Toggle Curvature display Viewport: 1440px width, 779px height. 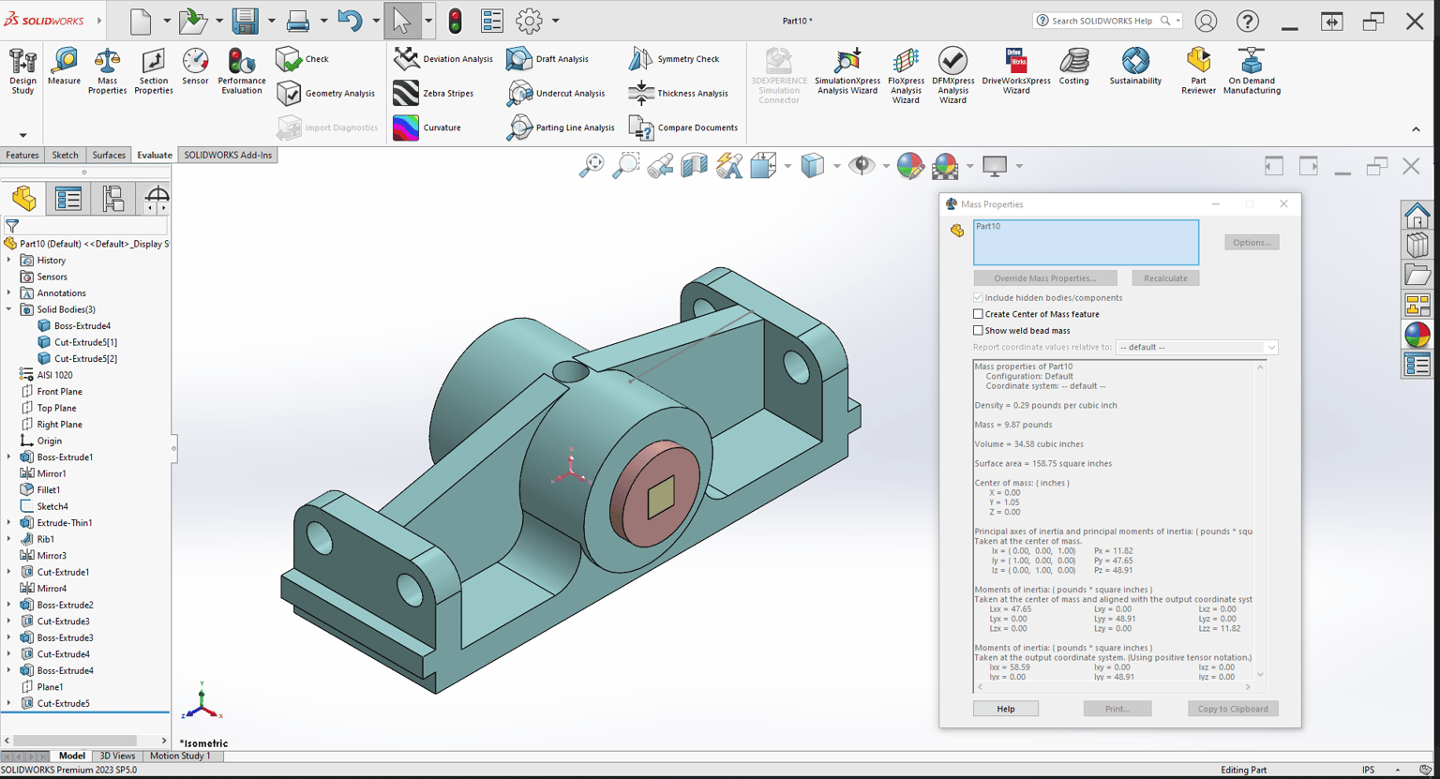pos(427,127)
